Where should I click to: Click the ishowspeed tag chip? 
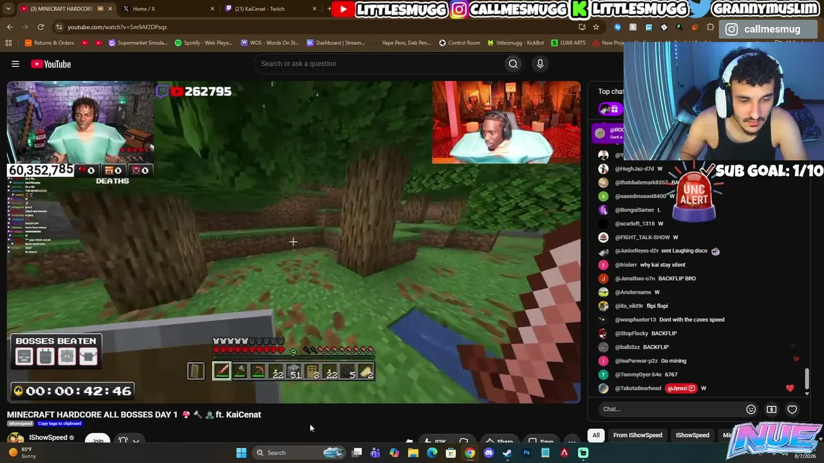click(20, 424)
